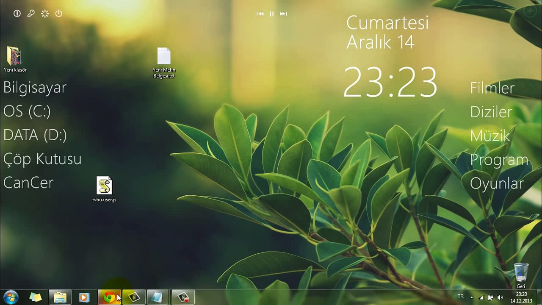Image resolution: width=542 pixels, height=305 pixels.
Task: Launch Sticky Notes from the taskbar
Action: 36,297
